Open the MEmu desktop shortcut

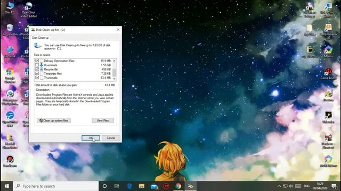coord(328,52)
